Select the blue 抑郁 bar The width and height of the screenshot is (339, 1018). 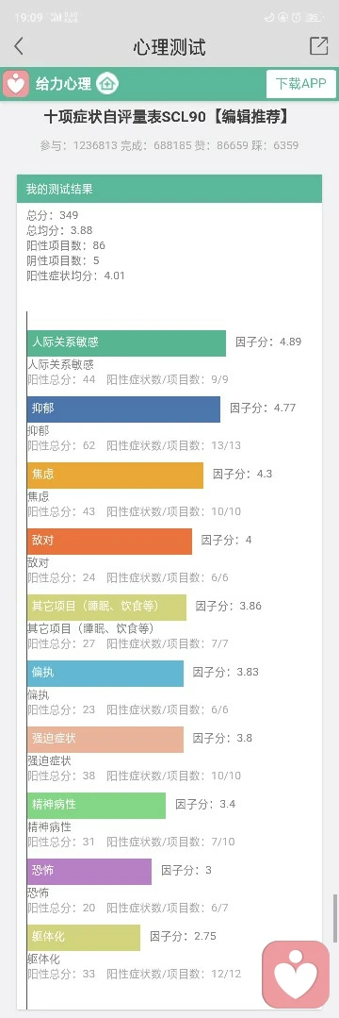pos(123,409)
